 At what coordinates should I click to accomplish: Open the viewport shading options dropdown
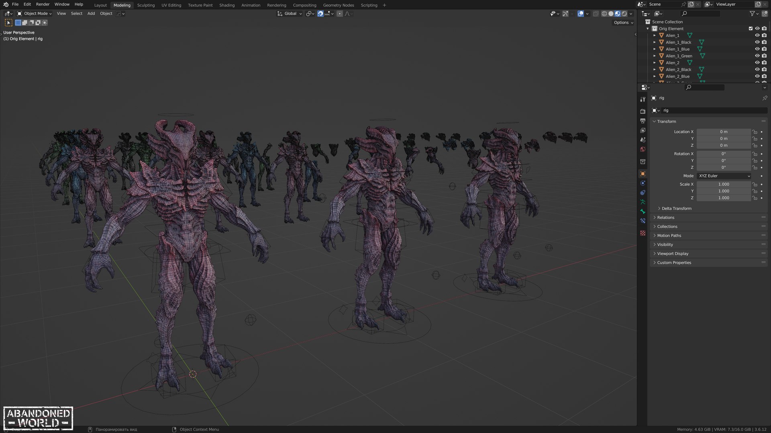631,14
